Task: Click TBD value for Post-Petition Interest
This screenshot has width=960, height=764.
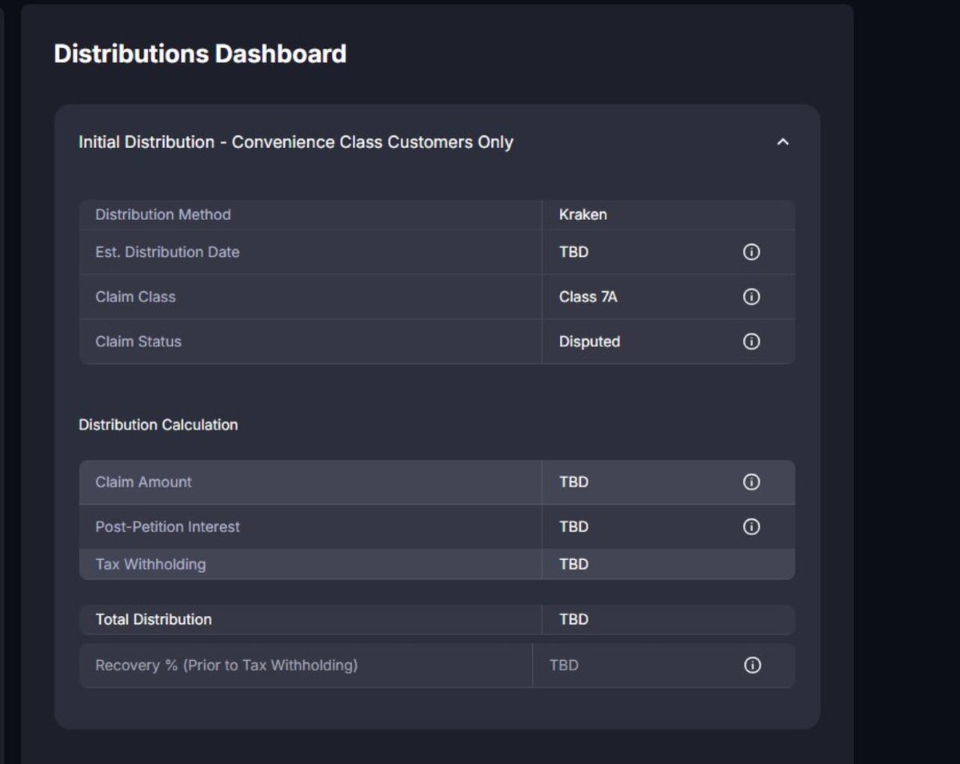Action: (574, 527)
